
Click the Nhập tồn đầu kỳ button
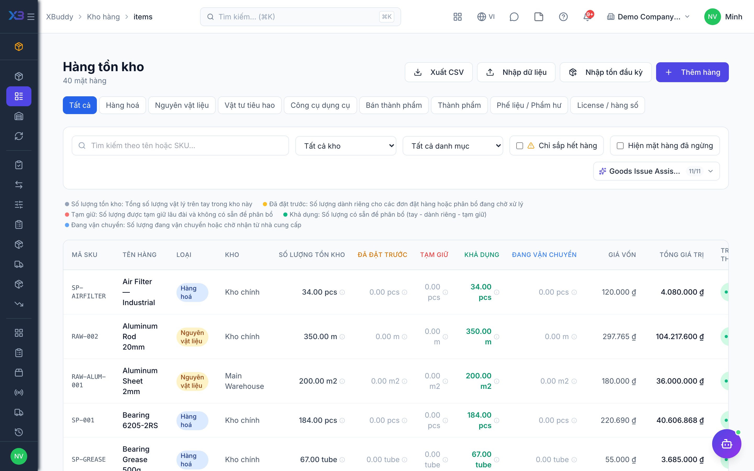point(606,72)
